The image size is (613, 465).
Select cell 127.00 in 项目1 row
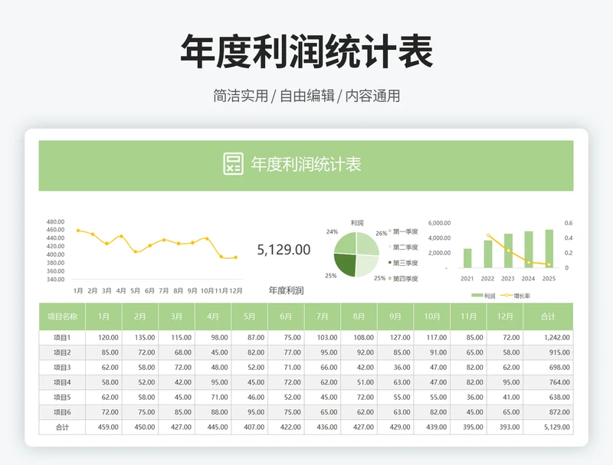point(395,338)
